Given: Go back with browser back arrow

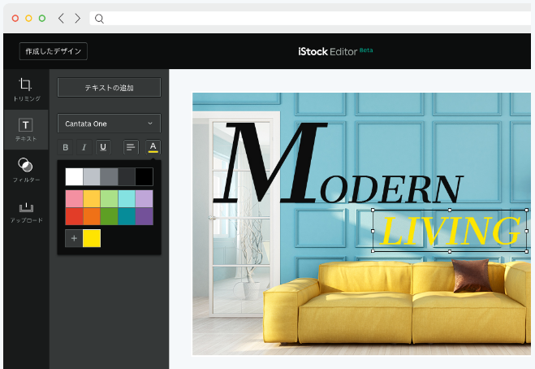Looking at the screenshot, I should click(x=61, y=18).
